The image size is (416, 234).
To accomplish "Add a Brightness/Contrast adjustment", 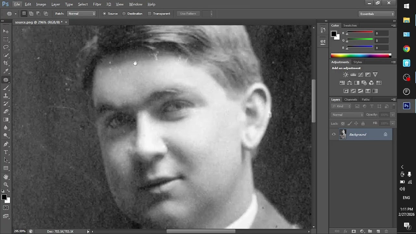I will click(345, 75).
